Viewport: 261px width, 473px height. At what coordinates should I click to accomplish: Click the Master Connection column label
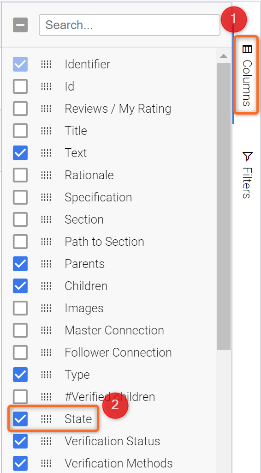[x=114, y=330]
